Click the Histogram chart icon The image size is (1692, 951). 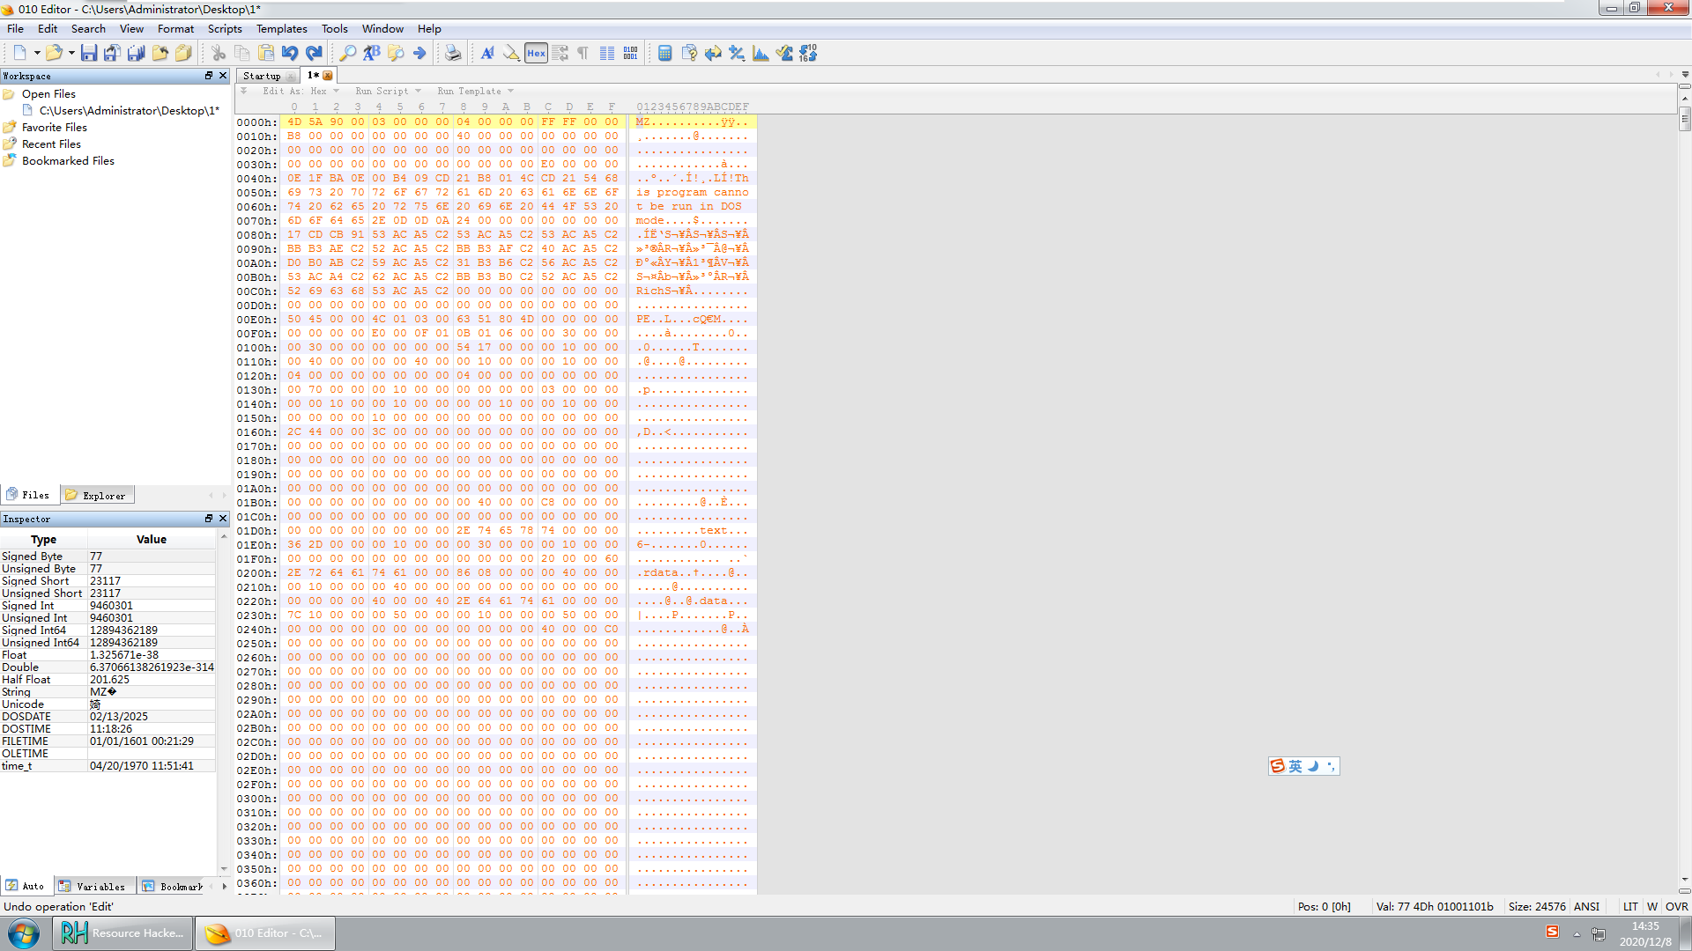(x=761, y=54)
